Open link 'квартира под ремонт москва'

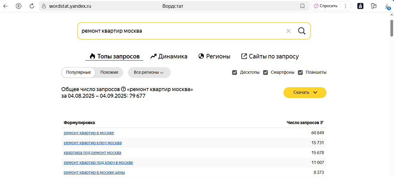92,153
